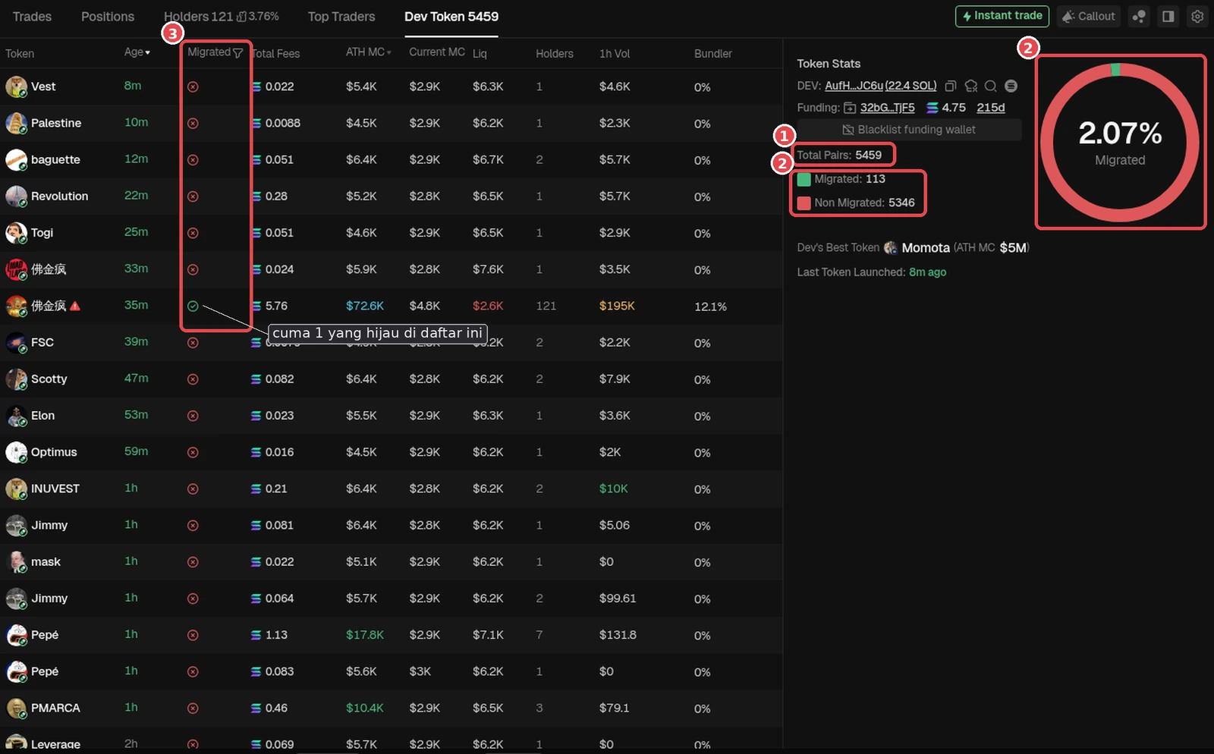Image resolution: width=1214 pixels, height=754 pixels.
Task: Click the search icon next to DEV address
Action: click(990, 86)
